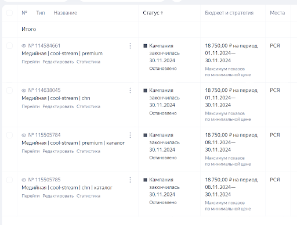297x225 pixels.
Task: Click budget 18 750,00 ₽ for campaign 114638045
Action: pos(219,90)
